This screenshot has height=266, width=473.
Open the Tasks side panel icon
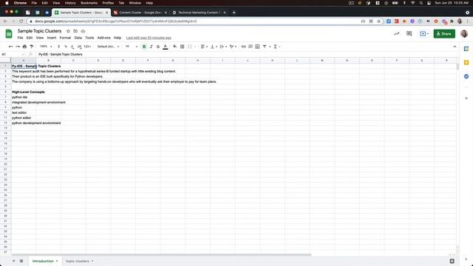pos(466,77)
